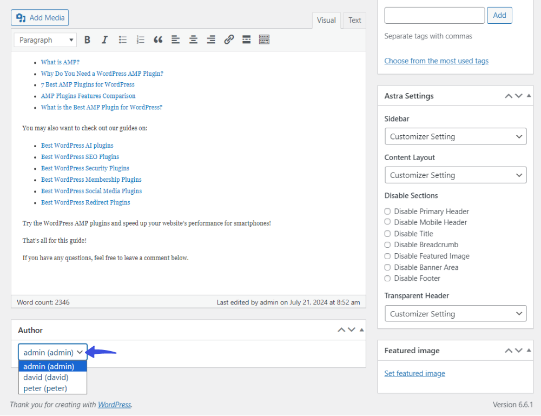Open Best WordPress AI plugins link
The height and width of the screenshot is (416, 541).
77,145
